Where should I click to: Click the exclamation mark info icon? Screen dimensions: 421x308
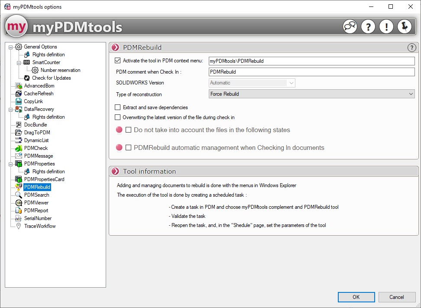coord(386,27)
